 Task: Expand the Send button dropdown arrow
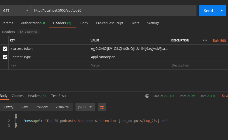pos(222,11)
